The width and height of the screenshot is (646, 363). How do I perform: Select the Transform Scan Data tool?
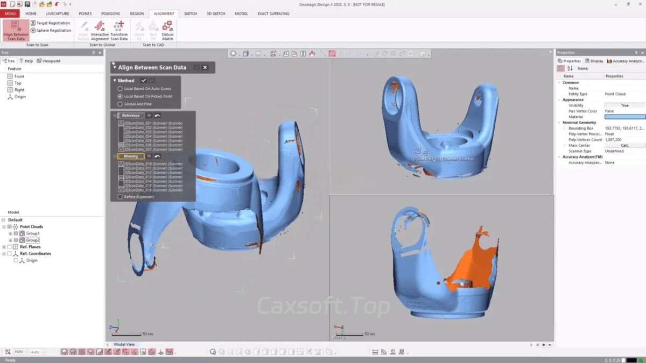119,30
